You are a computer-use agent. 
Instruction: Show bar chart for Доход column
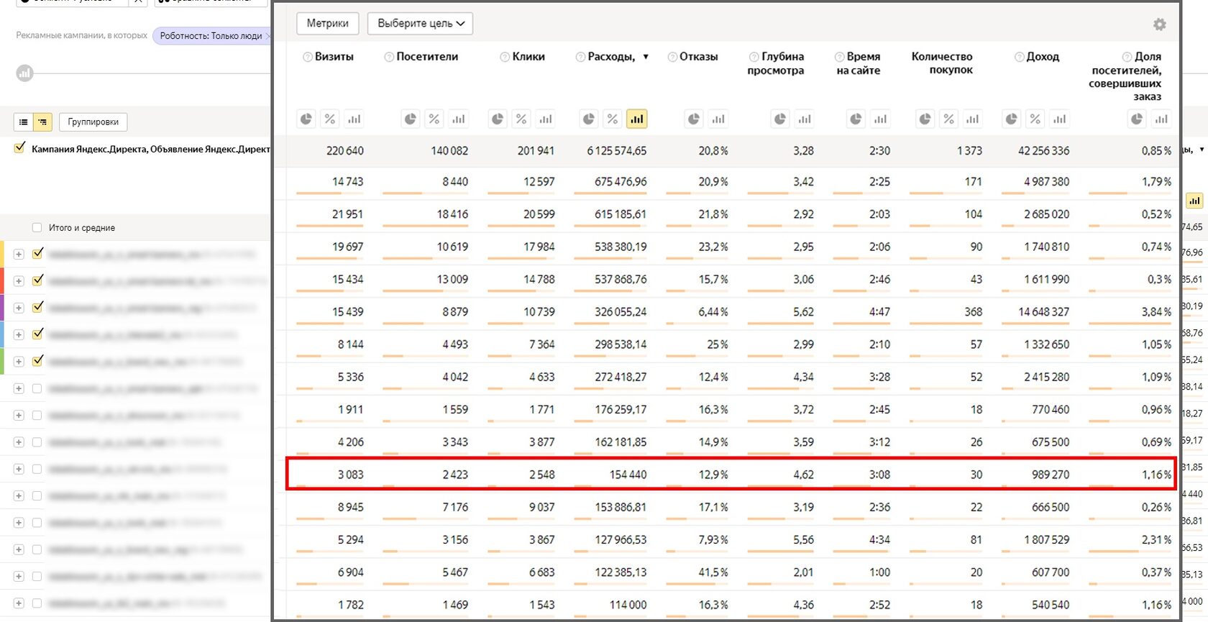pyautogui.click(x=1059, y=119)
